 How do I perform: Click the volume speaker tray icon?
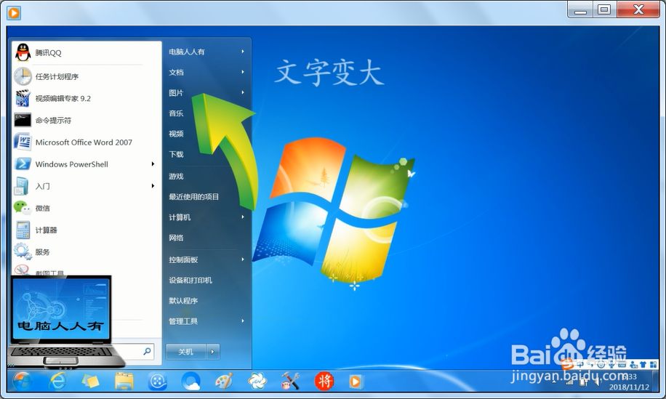(x=598, y=382)
